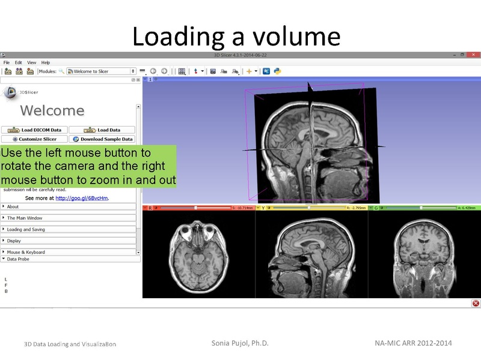
Task: Open the Extension Manager icon
Action: [x=266, y=71]
